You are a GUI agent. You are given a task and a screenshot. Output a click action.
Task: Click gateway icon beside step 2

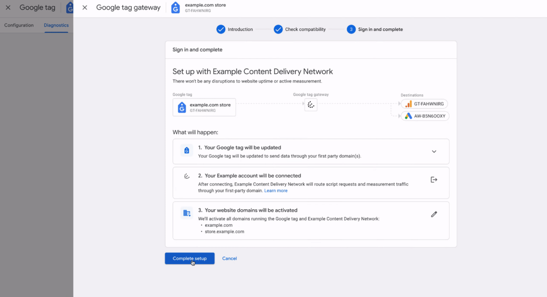tap(187, 176)
